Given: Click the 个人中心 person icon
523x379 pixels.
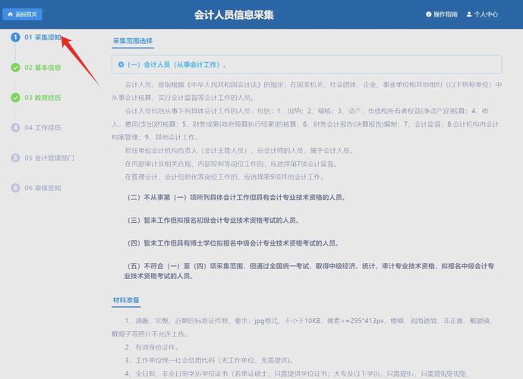Looking at the screenshot, I should (469, 14).
